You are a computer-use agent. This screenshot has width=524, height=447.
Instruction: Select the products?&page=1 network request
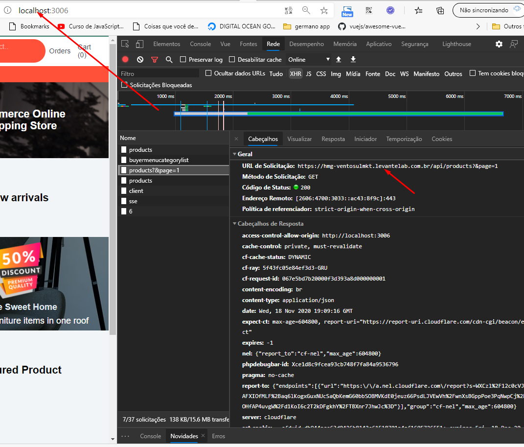coord(153,170)
